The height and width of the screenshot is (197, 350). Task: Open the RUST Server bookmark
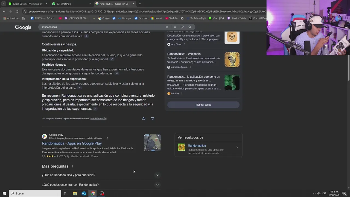click(x=43, y=18)
